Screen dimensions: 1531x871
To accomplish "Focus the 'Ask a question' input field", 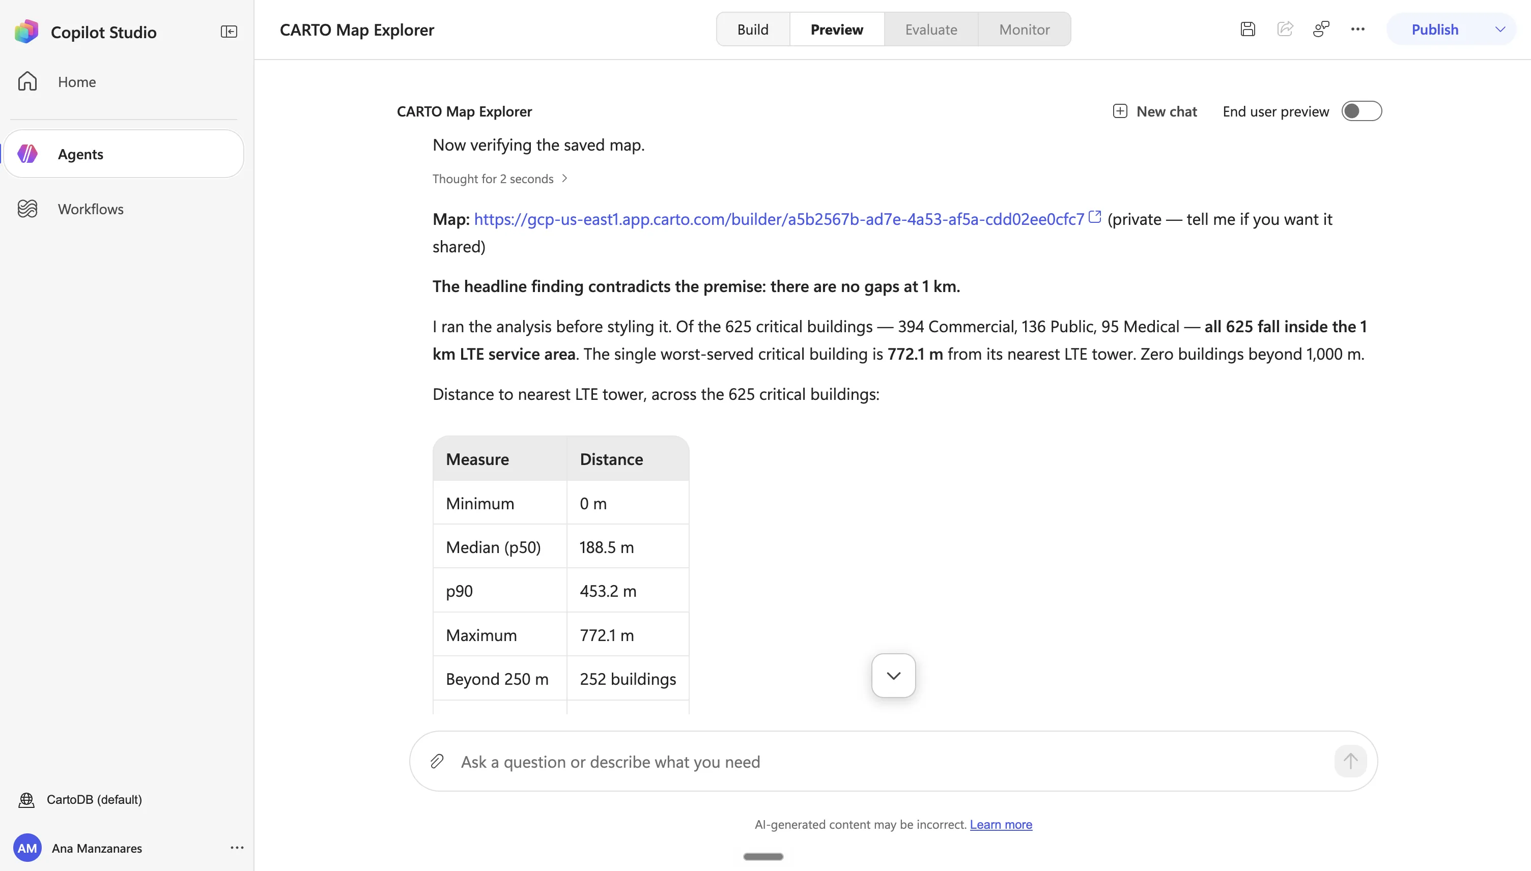I will point(893,761).
